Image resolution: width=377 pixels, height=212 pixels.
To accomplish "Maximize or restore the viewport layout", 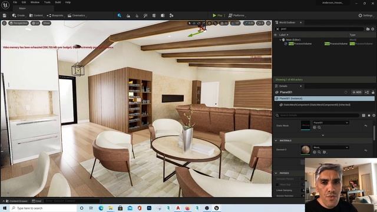I will click(x=269, y=23).
